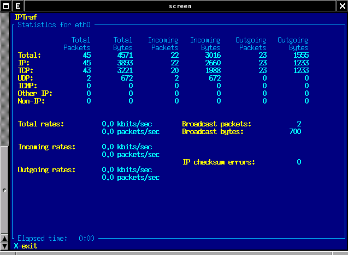The height and width of the screenshot is (255, 348).
Task: Click the 'Total:' row label
Action: [30, 55]
